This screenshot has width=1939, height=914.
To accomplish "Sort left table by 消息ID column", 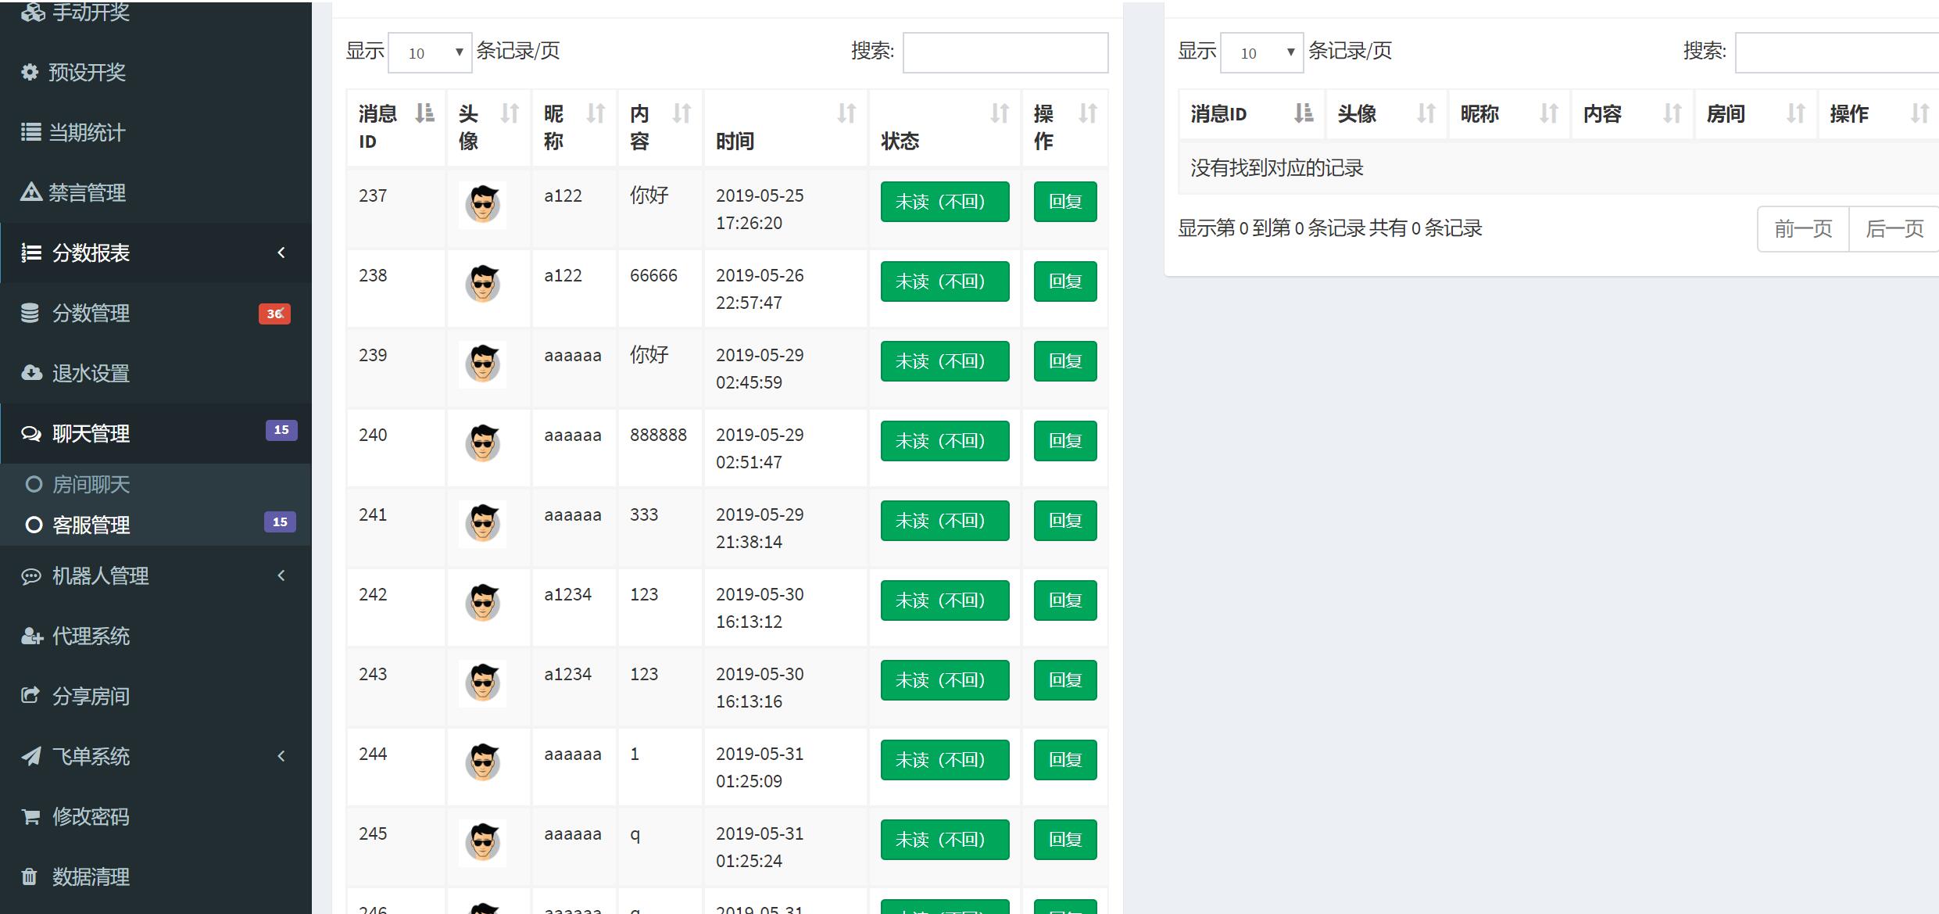I will (x=395, y=127).
